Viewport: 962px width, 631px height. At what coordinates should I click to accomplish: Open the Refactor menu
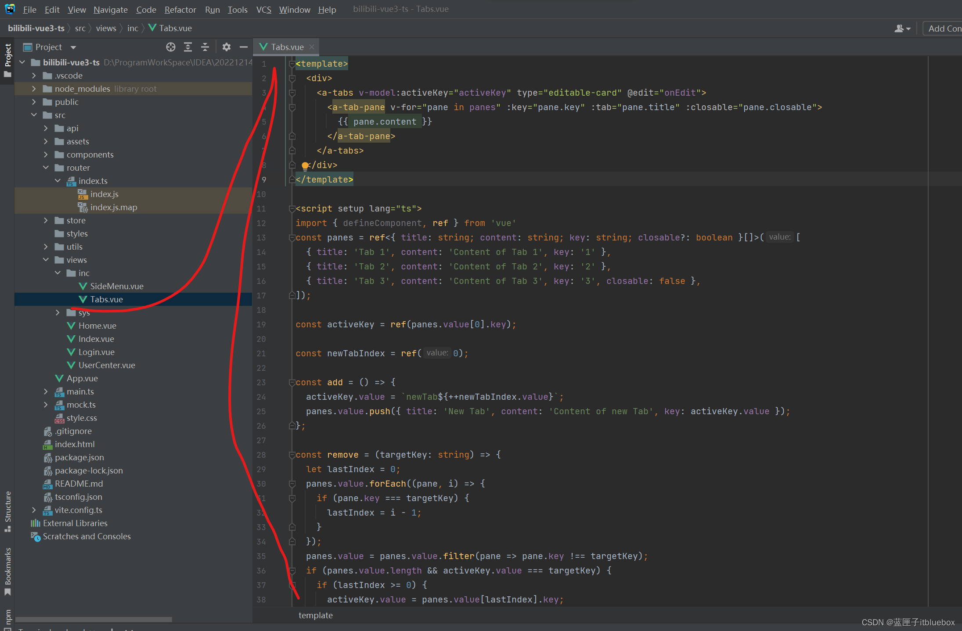pyautogui.click(x=180, y=9)
